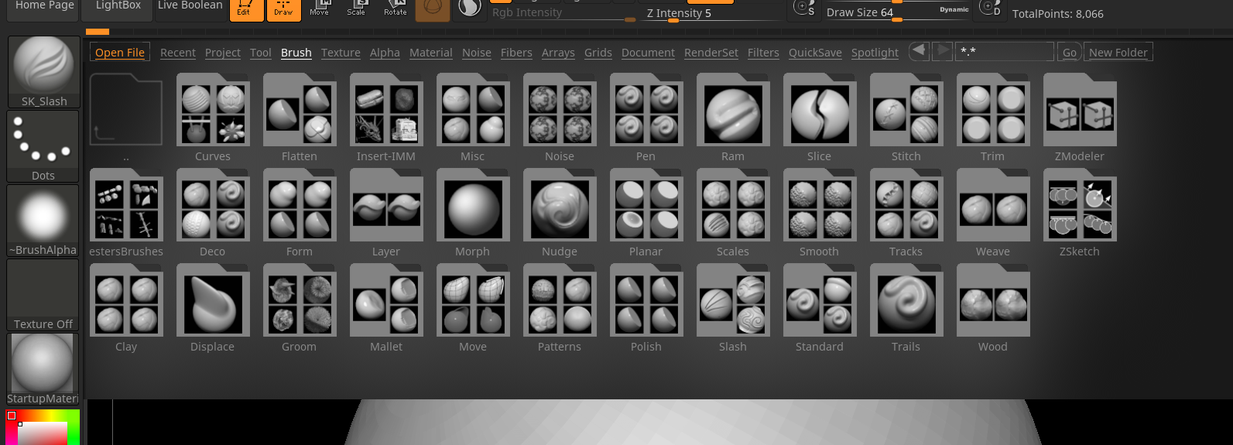Open the ZSketch brush folder
This screenshot has width=1233, height=445.
point(1080,206)
